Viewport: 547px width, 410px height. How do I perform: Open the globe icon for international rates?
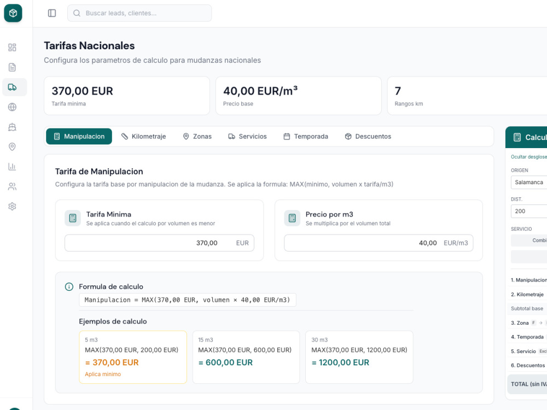pos(12,107)
